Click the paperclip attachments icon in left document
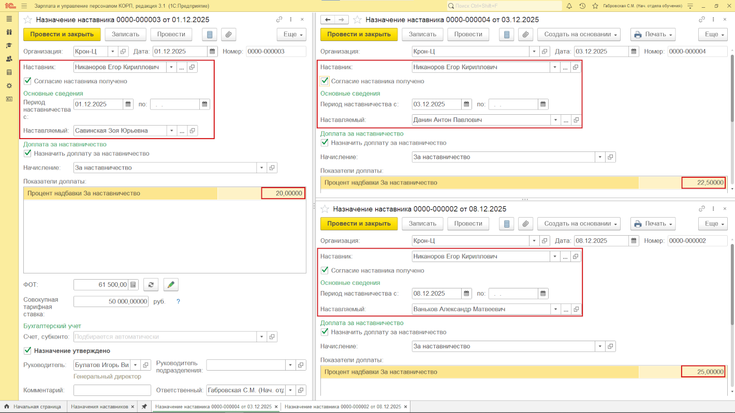 click(x=228, y=35)
